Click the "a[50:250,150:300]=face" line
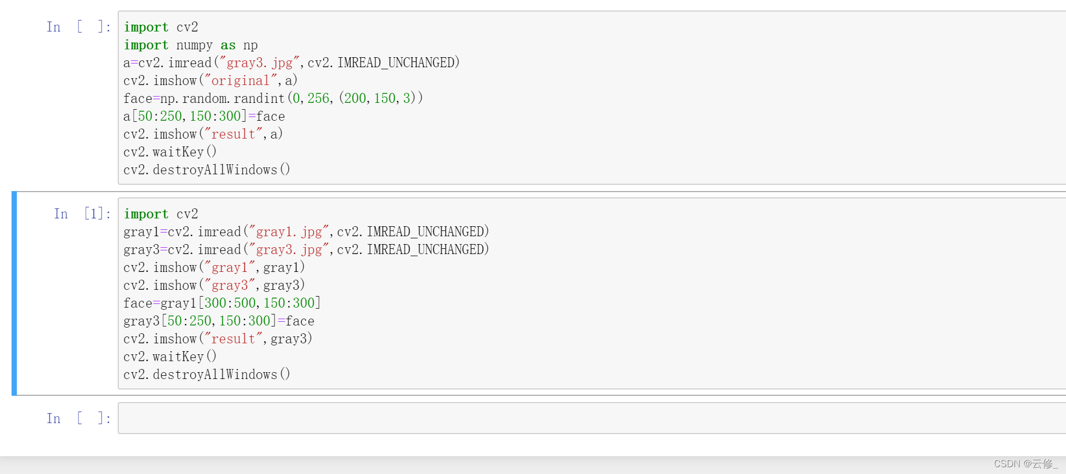 coord(204,117)
